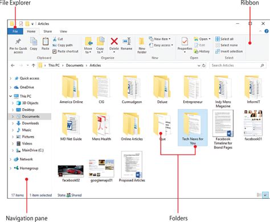Open the Copy to menu
270x222 pixels.
[100, 46]
